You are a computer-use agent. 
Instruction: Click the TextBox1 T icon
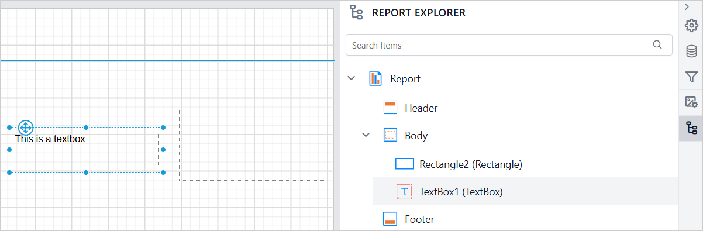click(x=405, y=191)
